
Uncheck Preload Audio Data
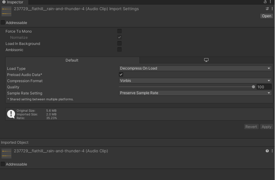(121, 74)
